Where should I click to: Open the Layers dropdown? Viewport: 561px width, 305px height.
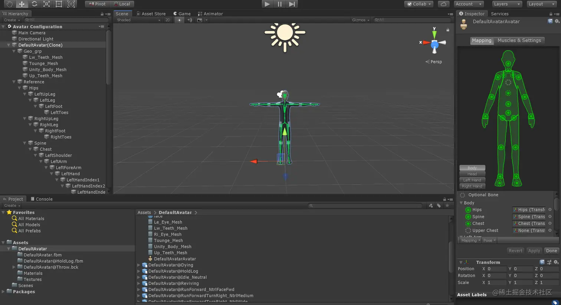click(x=507, y=4)
